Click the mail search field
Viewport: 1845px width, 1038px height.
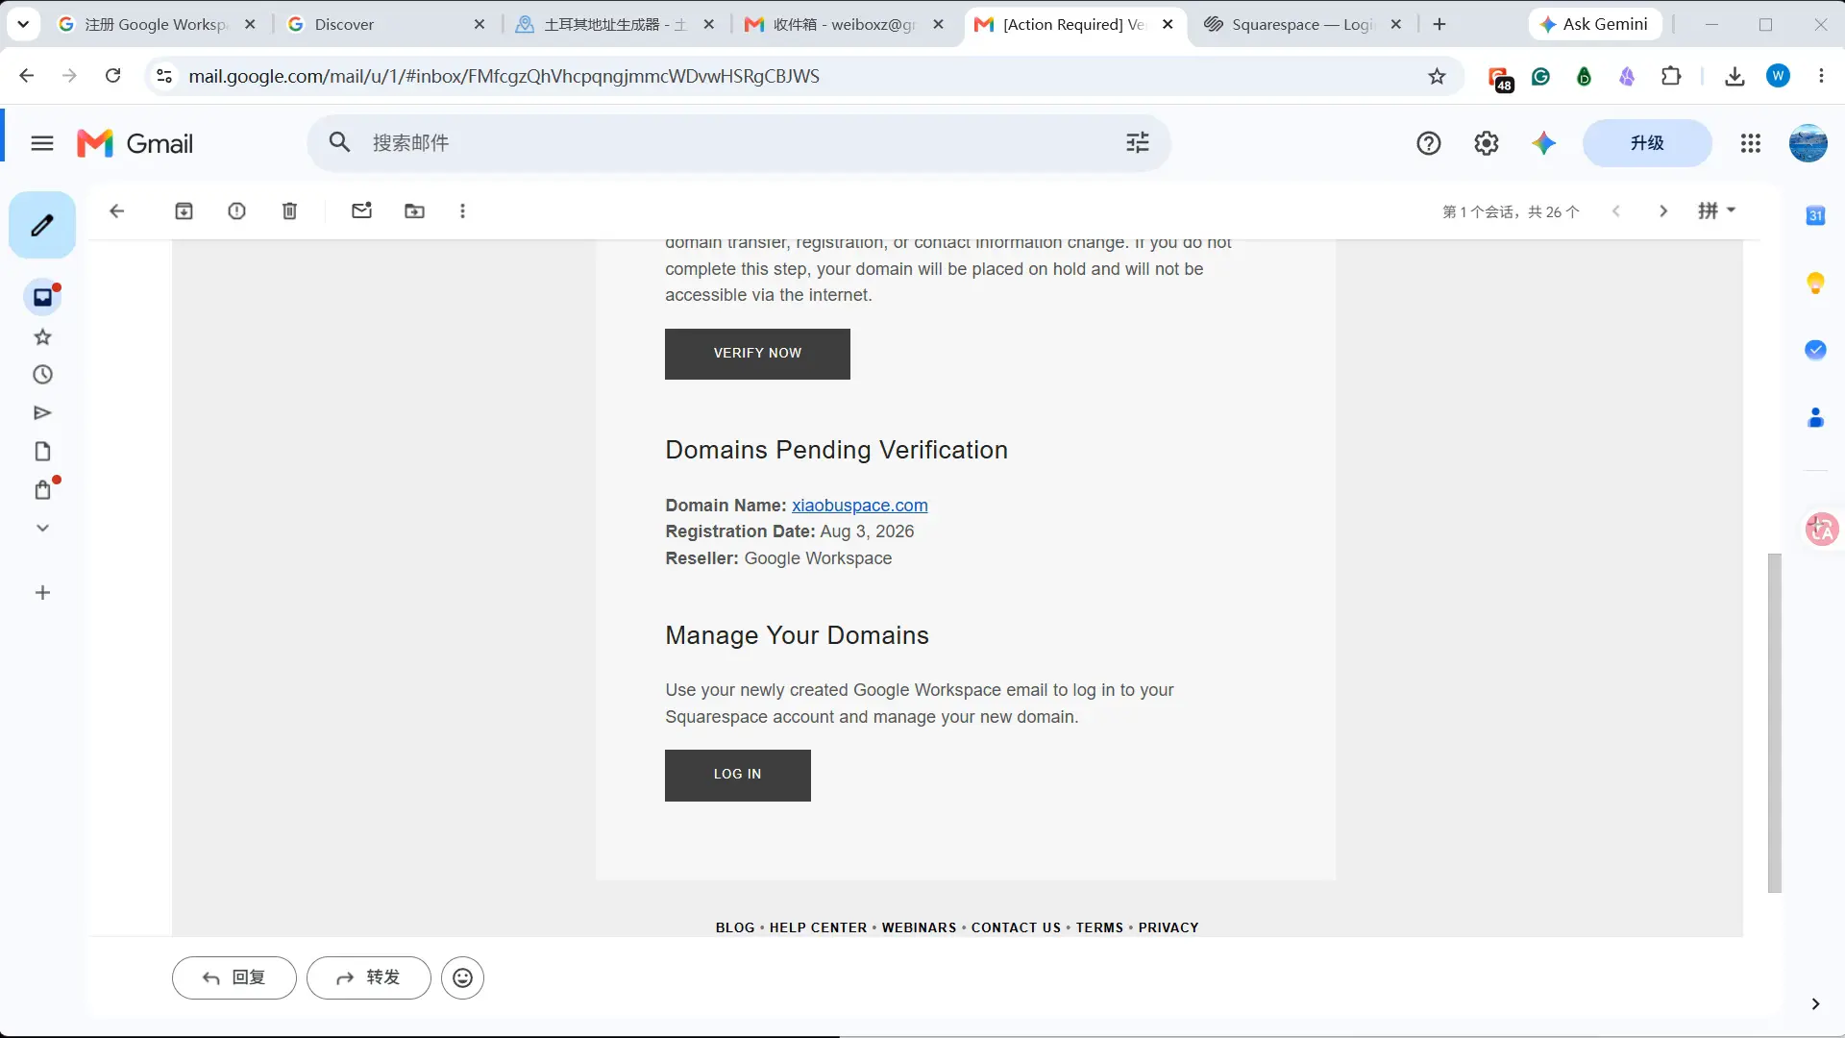740,143
